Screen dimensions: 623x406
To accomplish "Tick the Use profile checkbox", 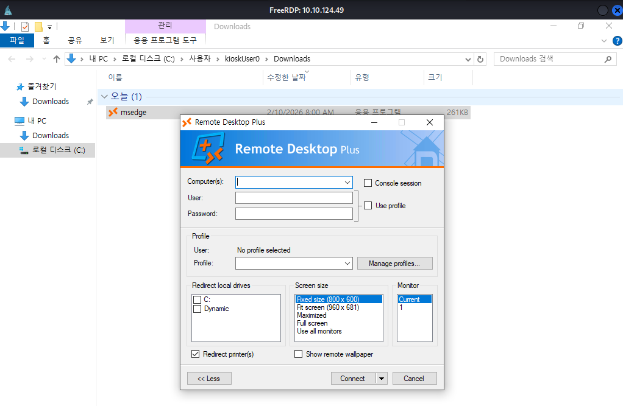I will [368, 206].
